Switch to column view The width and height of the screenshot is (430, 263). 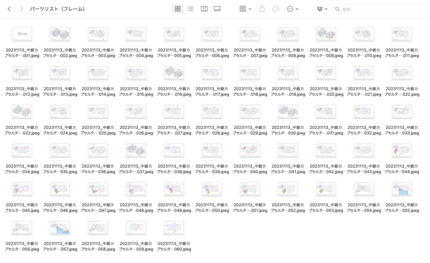point(204,9)
